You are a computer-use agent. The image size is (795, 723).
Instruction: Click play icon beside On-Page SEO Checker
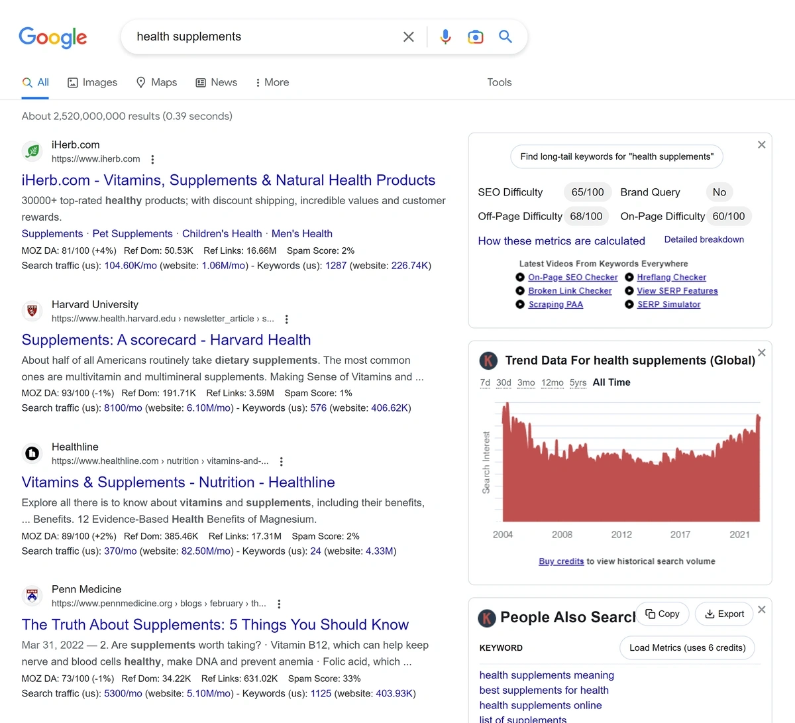point(520,278)
